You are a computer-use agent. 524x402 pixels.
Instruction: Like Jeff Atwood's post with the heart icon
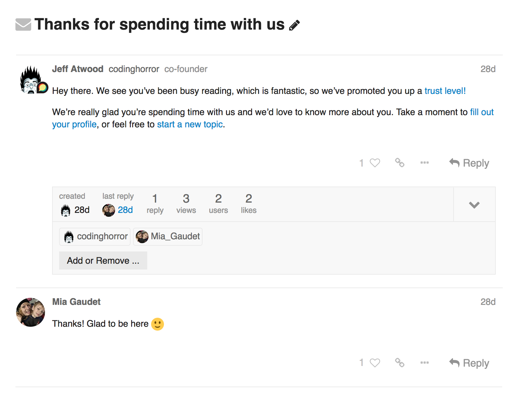pos(375,163)
